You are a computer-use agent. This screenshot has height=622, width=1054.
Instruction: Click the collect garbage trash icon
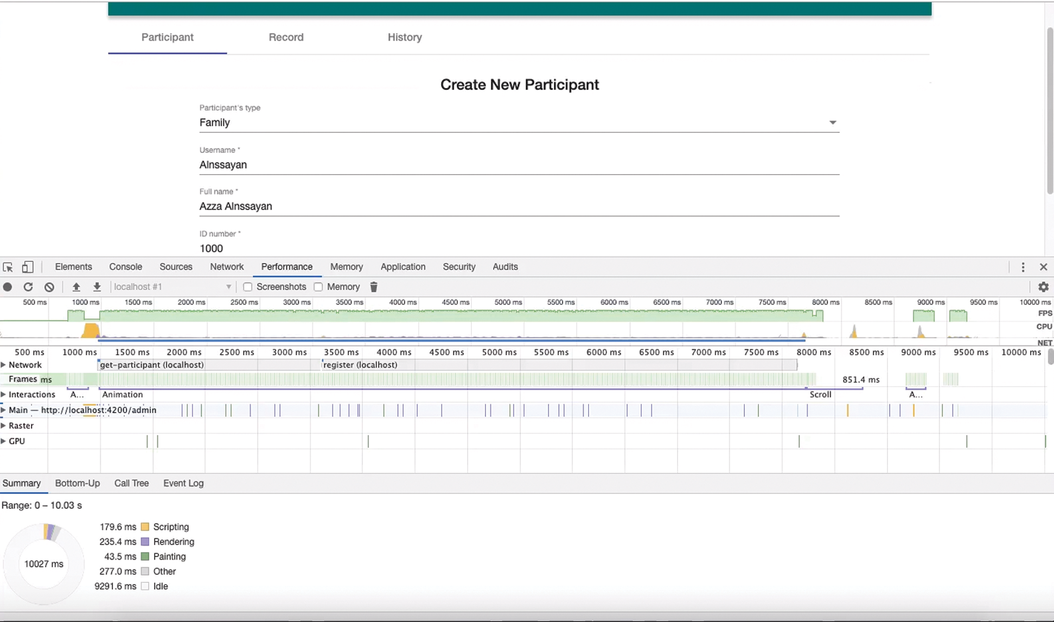[374, 287]
